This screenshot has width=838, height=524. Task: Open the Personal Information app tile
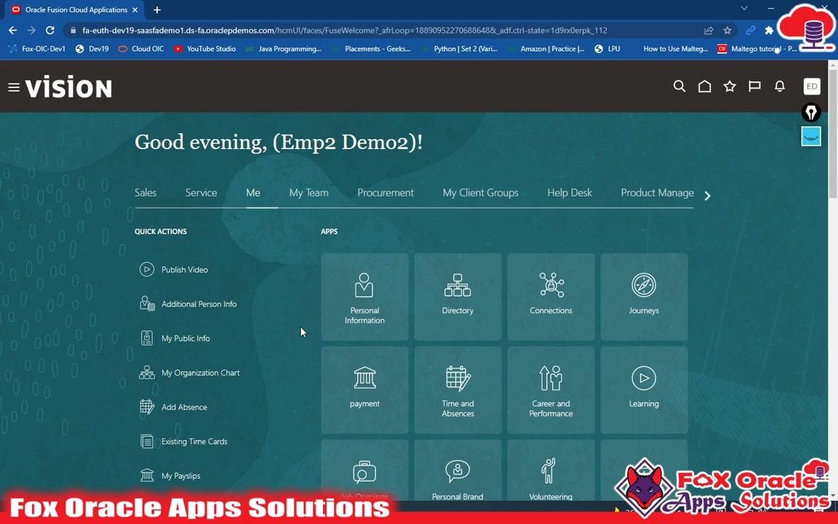point(364,297)
